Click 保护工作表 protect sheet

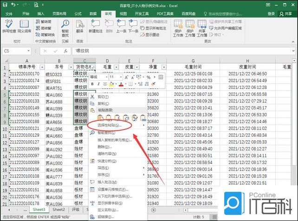click(x=178, y=28)
